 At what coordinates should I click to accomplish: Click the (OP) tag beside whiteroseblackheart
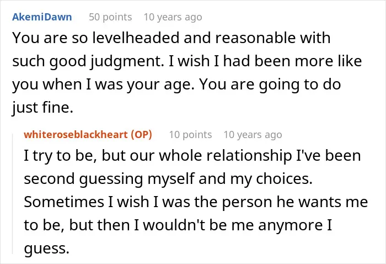141,135
